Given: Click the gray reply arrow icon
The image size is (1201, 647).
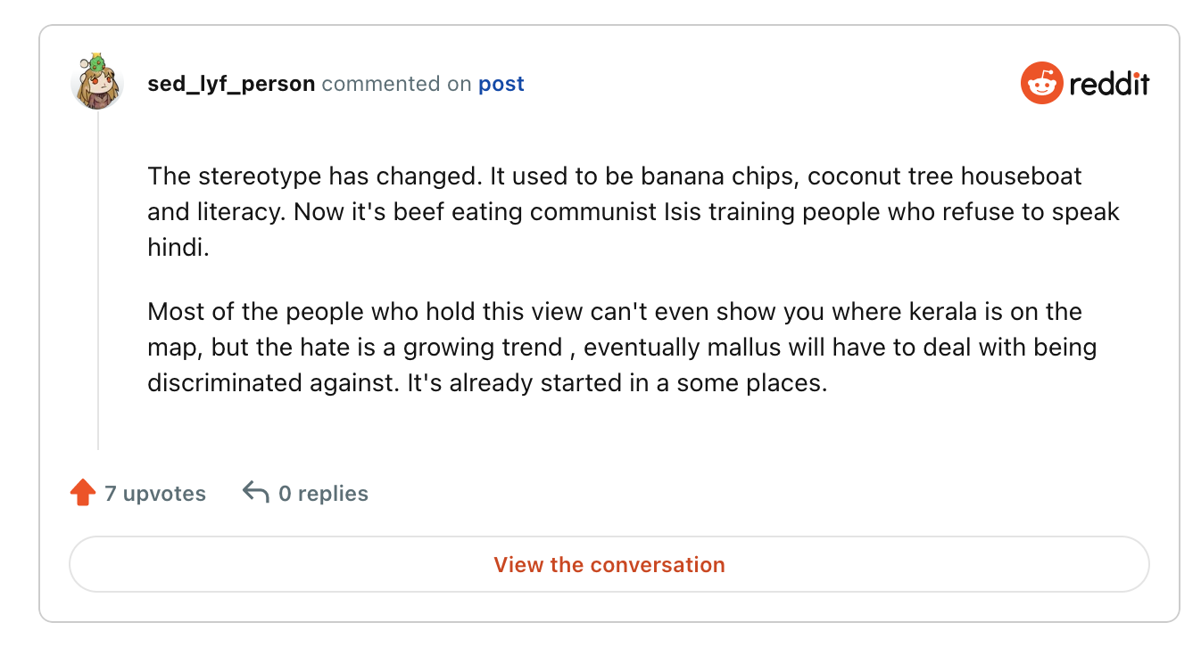Looking at the screenshot, I should point(256,492).
